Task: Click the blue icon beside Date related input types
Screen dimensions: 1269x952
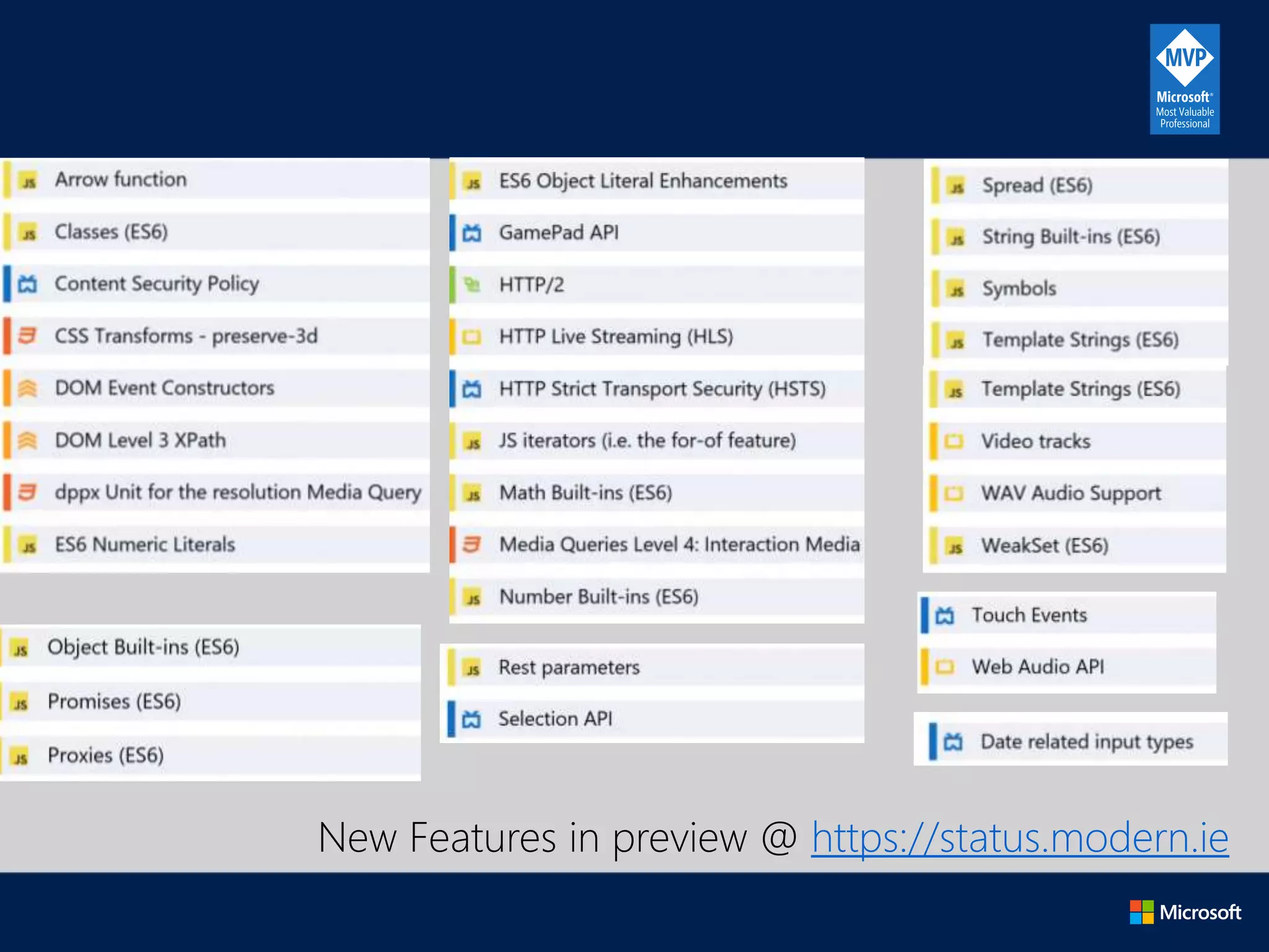Action: point(954,742)
